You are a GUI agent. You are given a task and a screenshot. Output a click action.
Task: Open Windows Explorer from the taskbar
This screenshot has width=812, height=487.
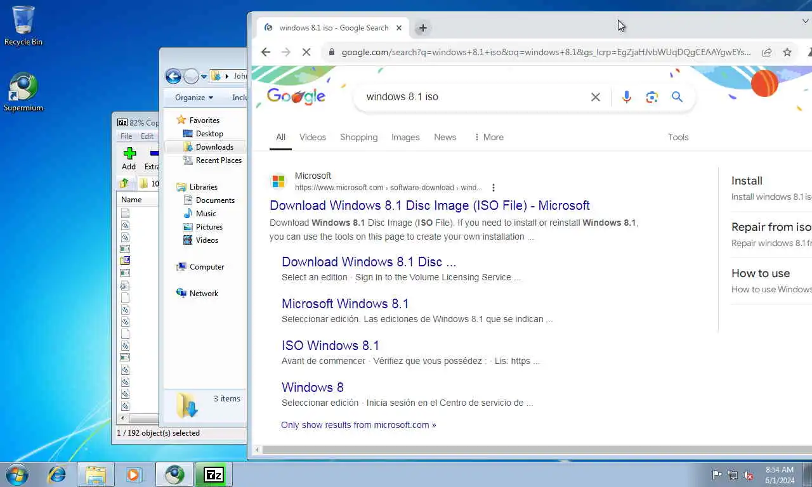click(x=96, y=474)
